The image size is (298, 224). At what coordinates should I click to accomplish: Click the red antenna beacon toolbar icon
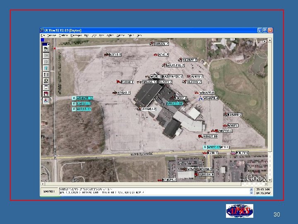[x=46, y=100]
